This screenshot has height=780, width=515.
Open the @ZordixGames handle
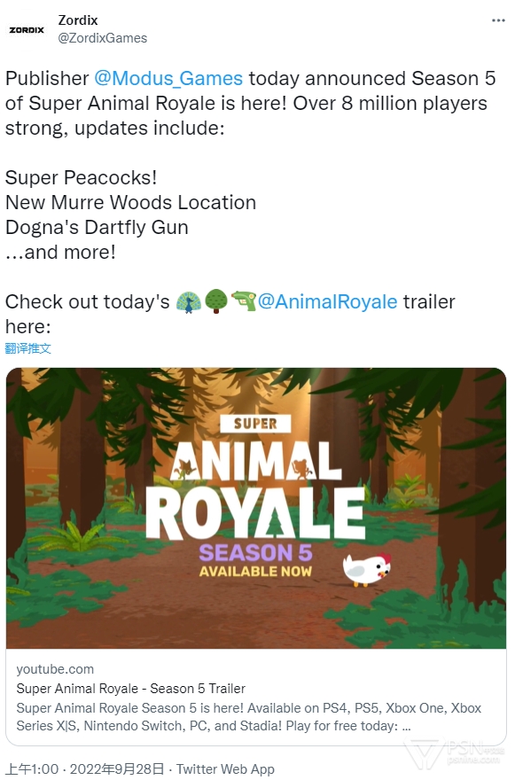(x=103, y=38)
